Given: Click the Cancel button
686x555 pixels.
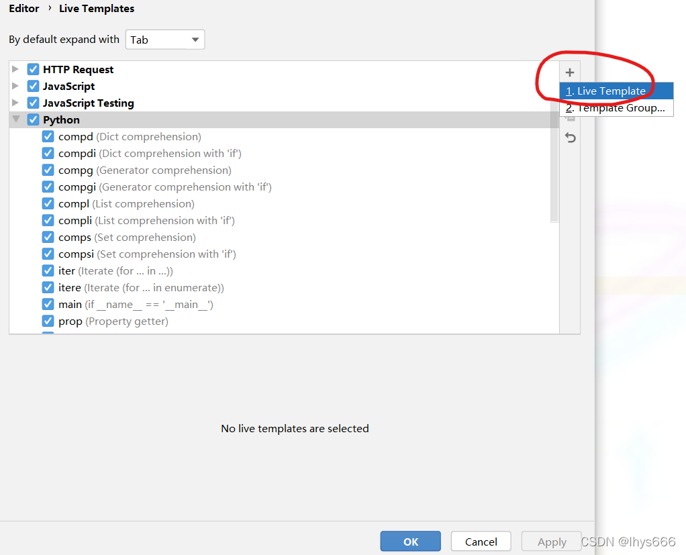Looking at the screenshot, I should [x=481, y=542].
